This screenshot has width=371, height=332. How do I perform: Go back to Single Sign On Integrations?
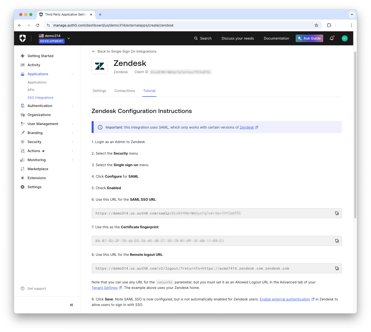click(124, 51)
